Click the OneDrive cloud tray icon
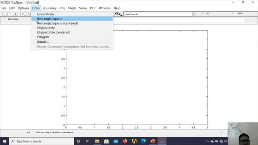 [212, 141]
